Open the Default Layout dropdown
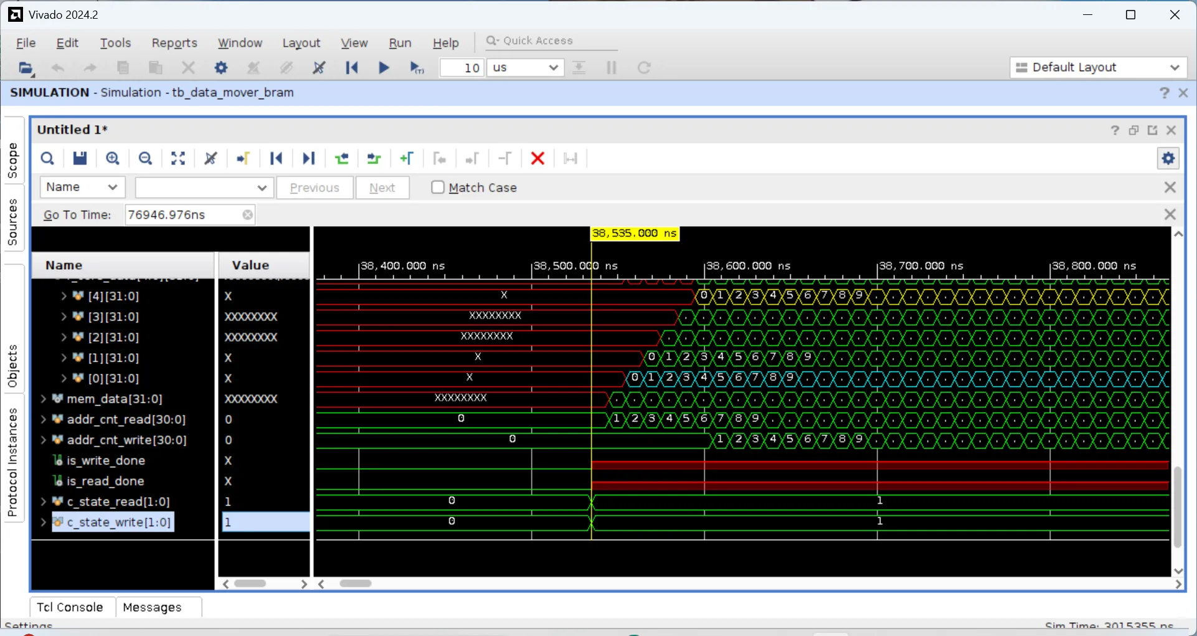 (x=1099, y=67)
